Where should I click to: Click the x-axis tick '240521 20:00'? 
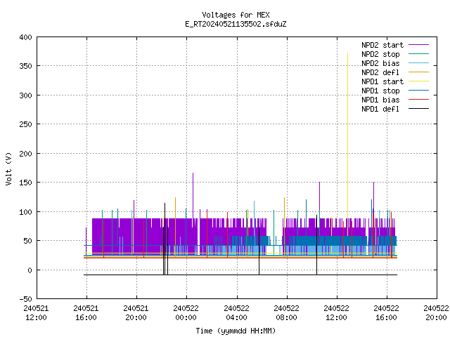pyautogui.click(x=136, y=312)
